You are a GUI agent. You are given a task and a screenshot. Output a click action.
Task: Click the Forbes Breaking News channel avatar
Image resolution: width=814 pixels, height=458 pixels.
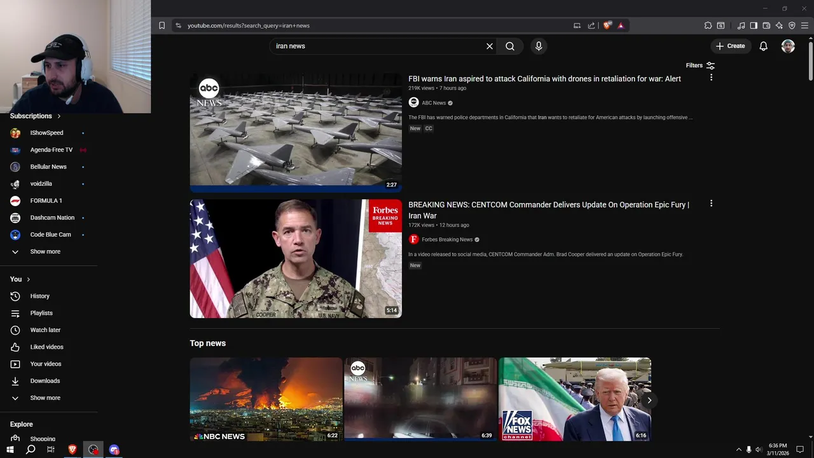413,239
